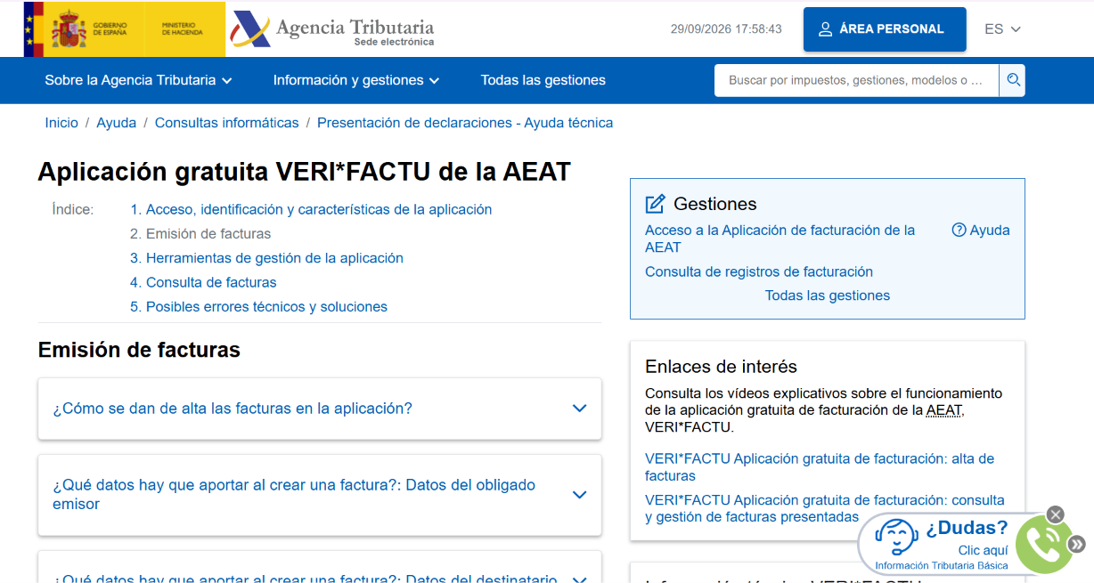
Task: Click the Gestiones edit pencil icon
Action: (x=655, y=204)
